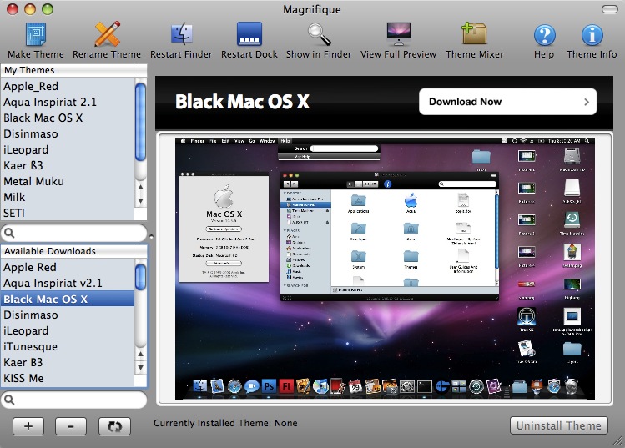Select Apple_Red in My Themes
The height and width of the screenshot is (448, 625).
[x=68, y=86]
